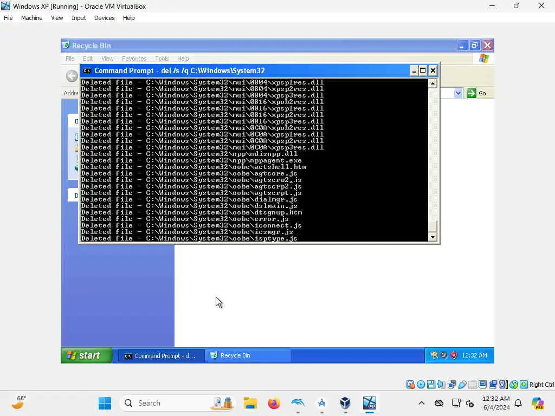Click the VirtualBox recording status icon
The width and height of the screenshot is (555, 416).
pos(493,385)
